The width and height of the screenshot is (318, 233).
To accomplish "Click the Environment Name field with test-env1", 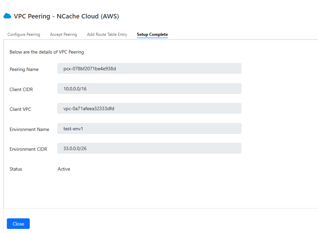I will point(149,128).
